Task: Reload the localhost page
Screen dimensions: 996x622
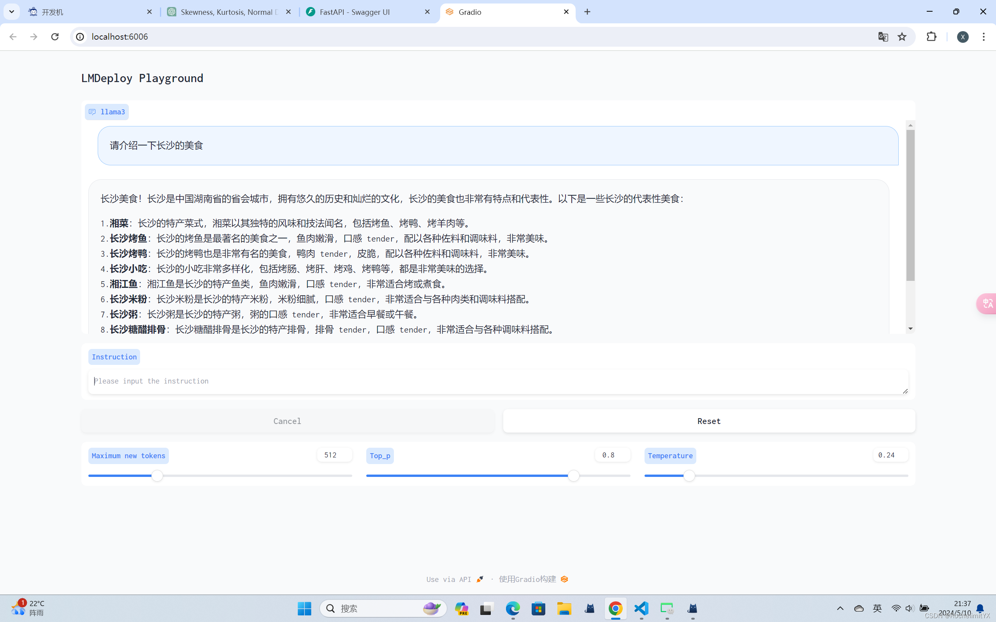Action: point(55,37)
